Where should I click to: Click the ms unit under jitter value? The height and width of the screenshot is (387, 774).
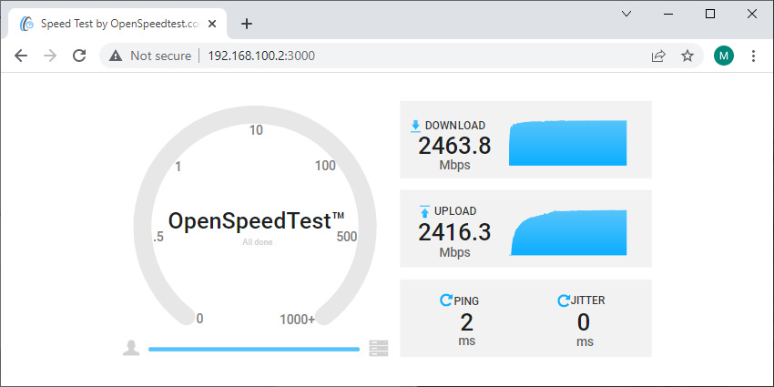coord(585,341)
